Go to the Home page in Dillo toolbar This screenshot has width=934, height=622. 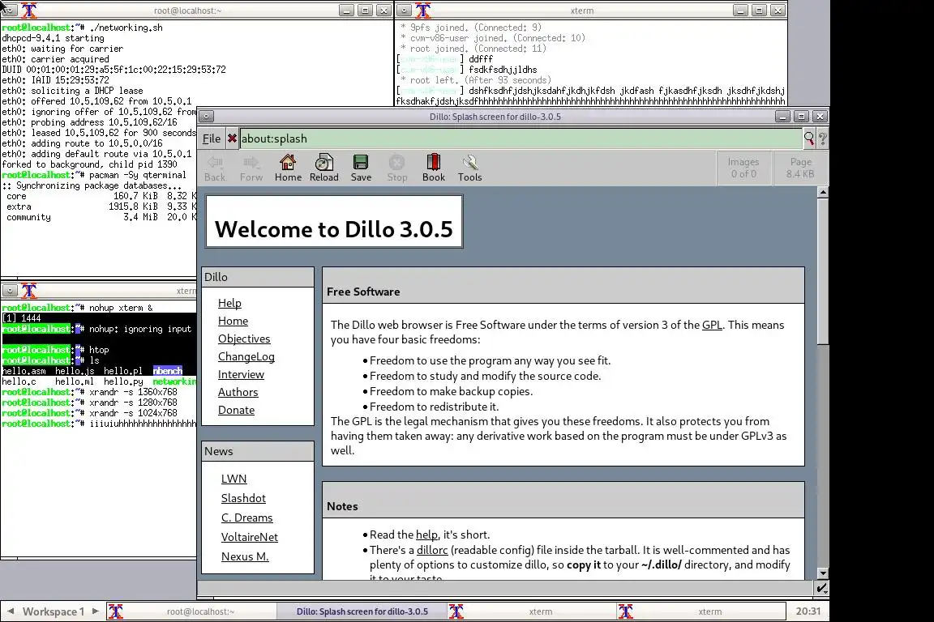(288, 168)
